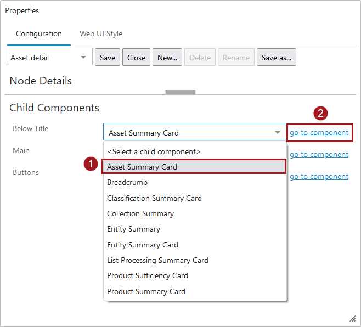The image size is (361, 327).
Task: Switch to the Web UI Style tab
Action: click(100, 33)
